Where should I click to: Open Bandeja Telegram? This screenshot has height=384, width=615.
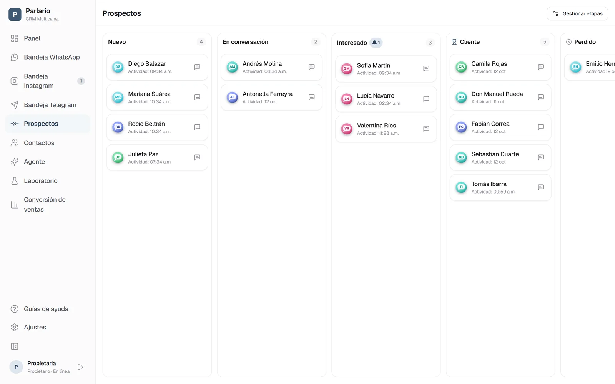(48, 105)
